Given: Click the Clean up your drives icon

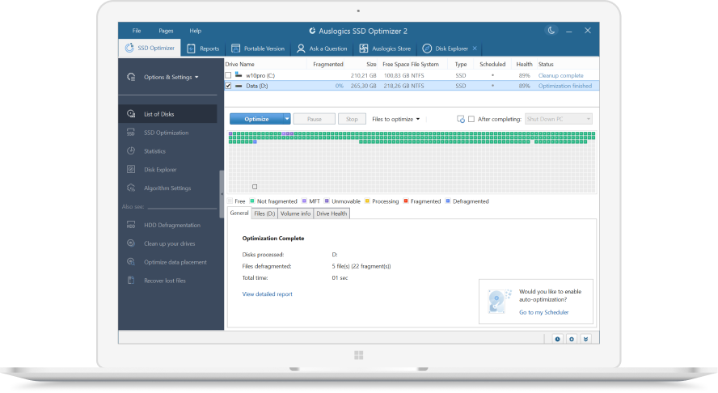Looking at the screenshot, I should tap(131, 243).
